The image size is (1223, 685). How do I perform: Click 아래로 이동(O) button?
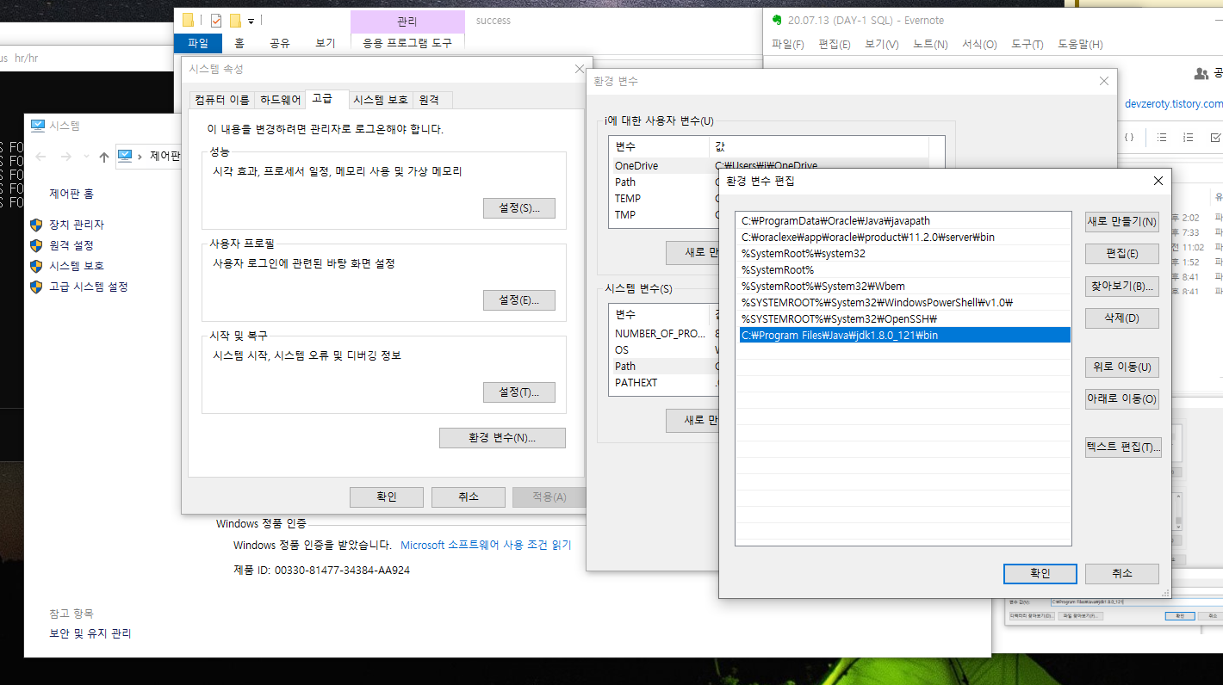[1122, 399]
